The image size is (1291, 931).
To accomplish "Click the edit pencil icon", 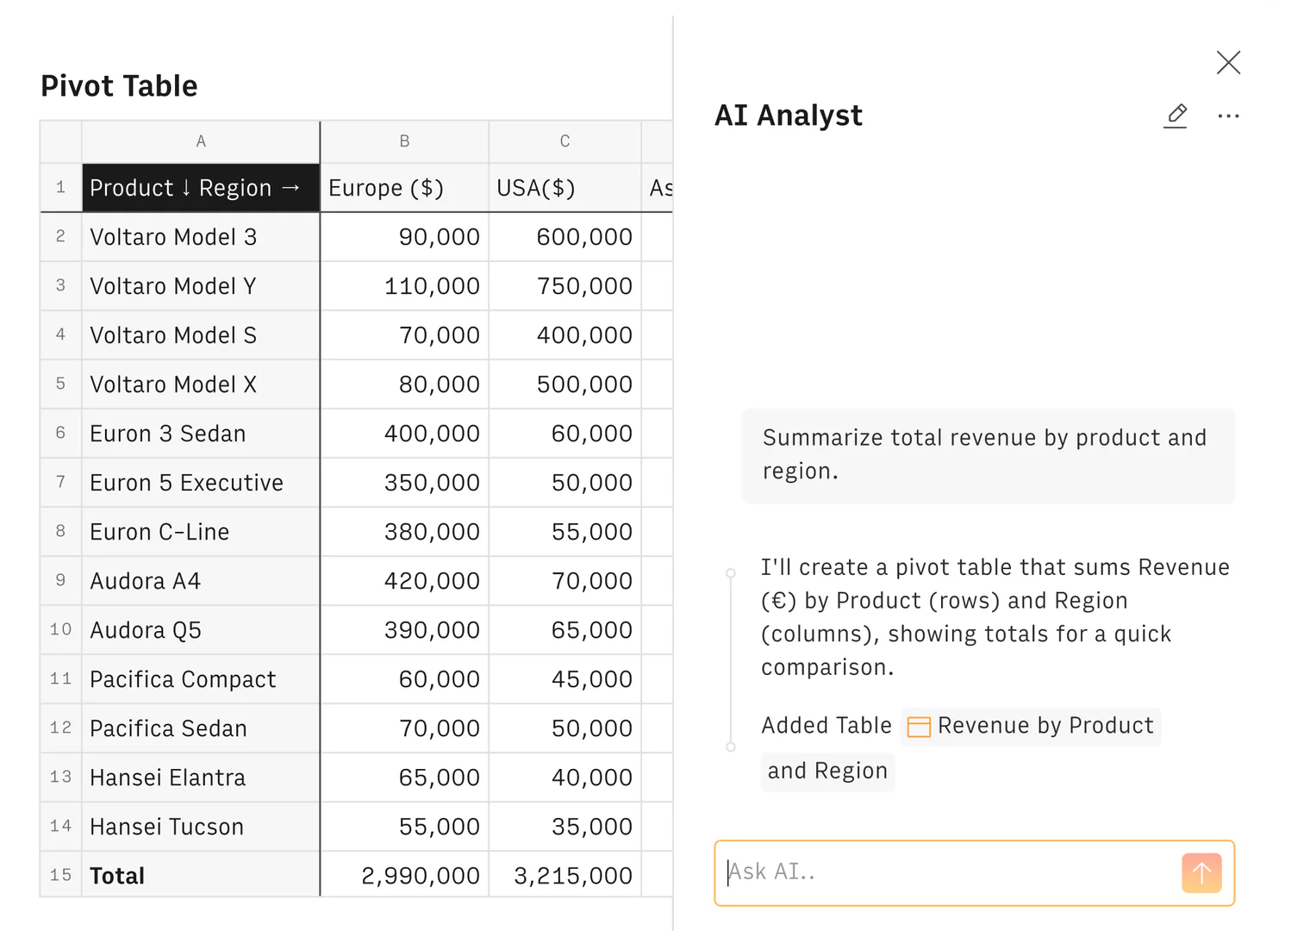I will tap(1176, 116).
